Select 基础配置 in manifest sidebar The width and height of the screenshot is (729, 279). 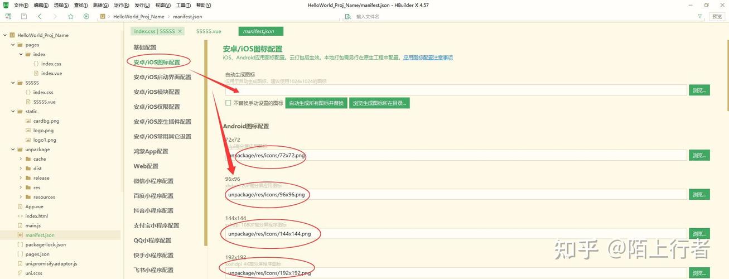pos(145,47)
